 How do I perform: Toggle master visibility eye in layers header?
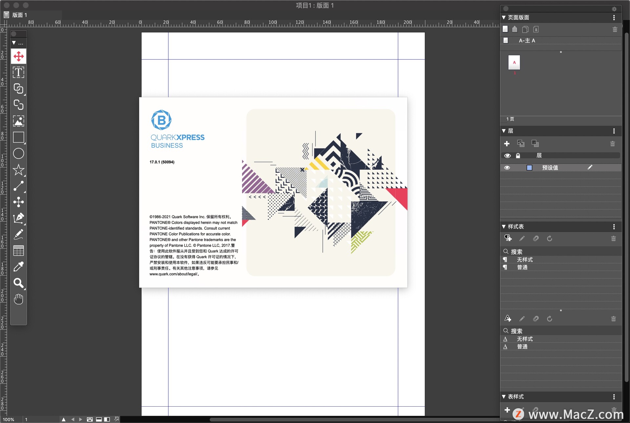pos(507,156)
